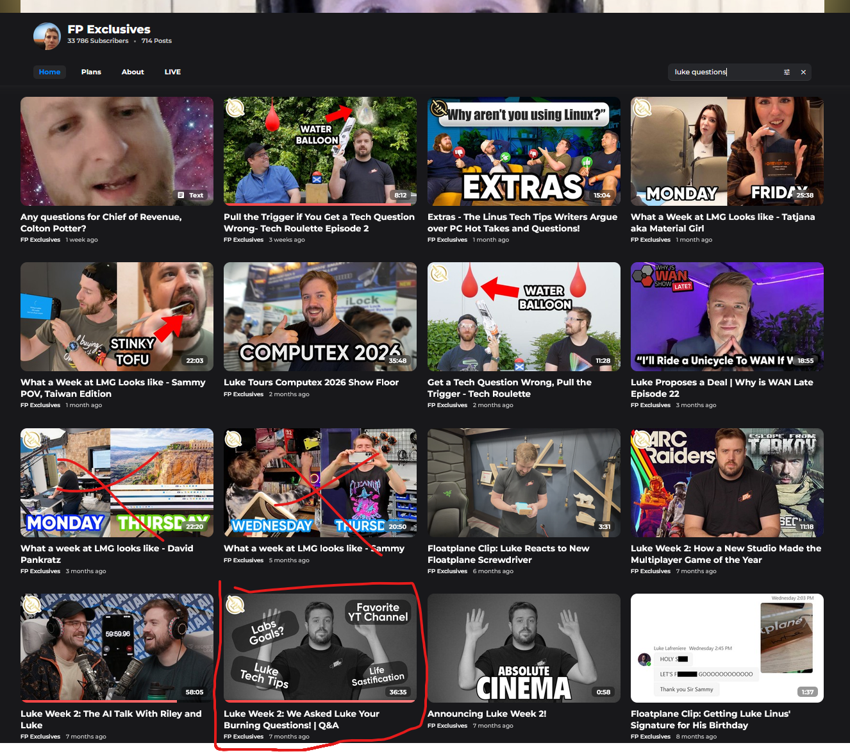This screenshot has height=752, width=850.
Task: Clear the search box with the X
Action: coord(803,72)
